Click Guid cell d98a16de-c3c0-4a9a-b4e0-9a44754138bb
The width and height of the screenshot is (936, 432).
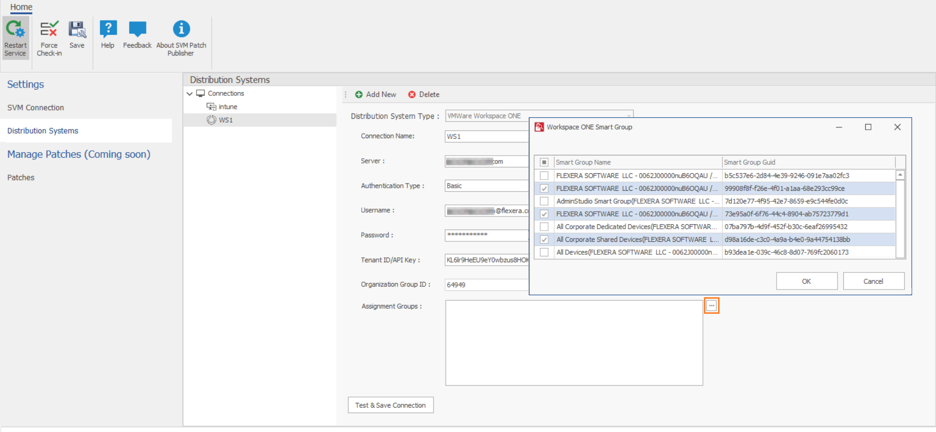pos(809,239)
